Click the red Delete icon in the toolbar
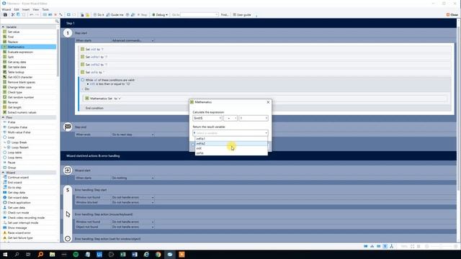The height and width of the screenshot is (259, 461). [x=55, y=14]
